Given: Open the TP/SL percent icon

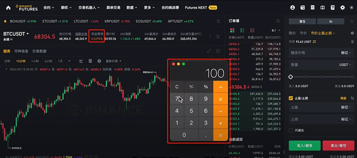Looking at the screenshot, I should [x=352, y=98].
